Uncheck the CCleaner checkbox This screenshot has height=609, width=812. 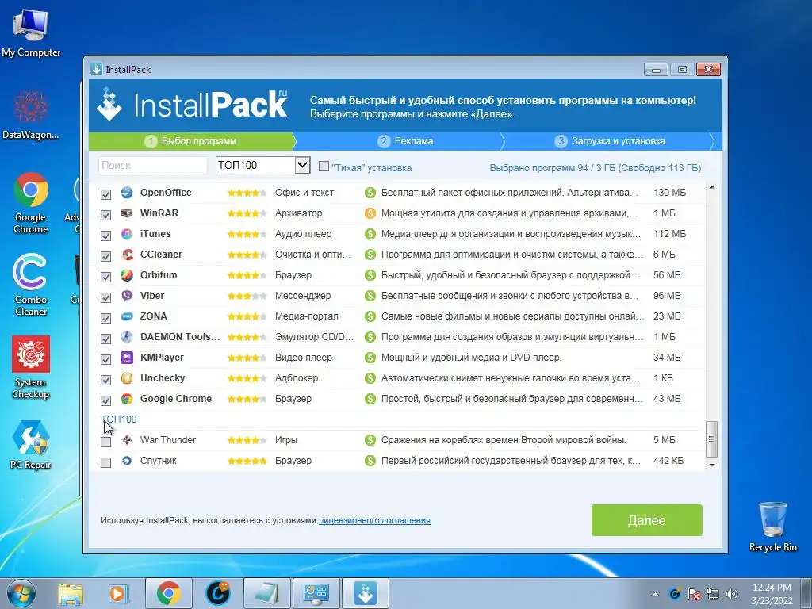tap(105, 256)
